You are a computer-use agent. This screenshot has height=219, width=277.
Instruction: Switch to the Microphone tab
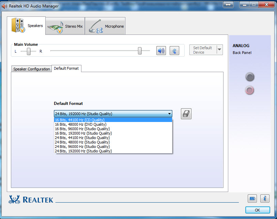(105, 26)
